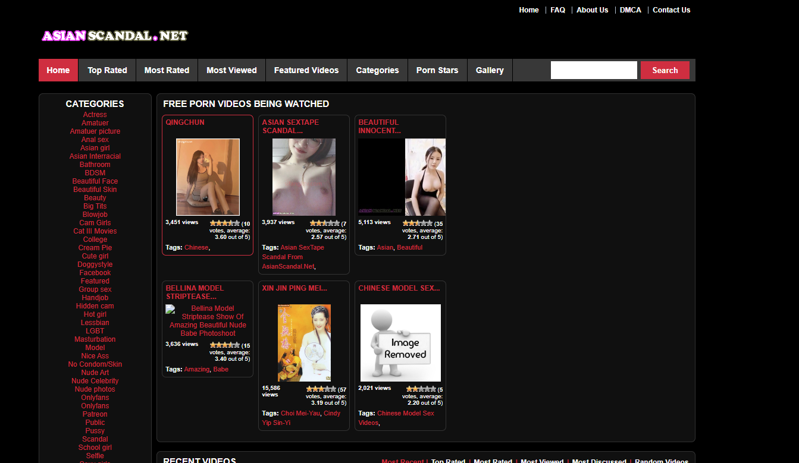This screenshot has height=463, width=799.
Task: Open the Categories navigation tab
Action: (x=377, y=70)
